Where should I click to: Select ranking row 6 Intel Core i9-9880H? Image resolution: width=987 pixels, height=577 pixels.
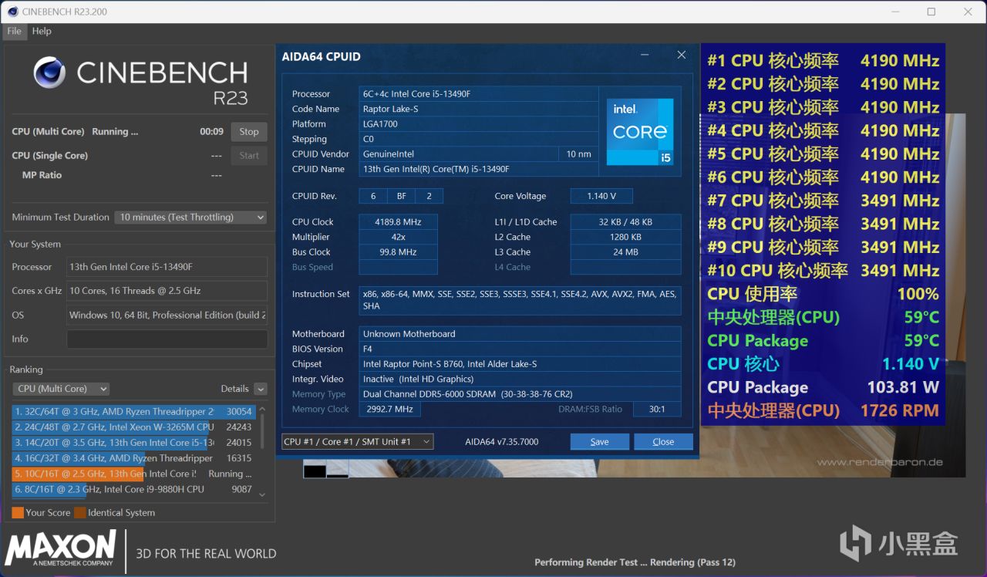click(x=133, y=489)
